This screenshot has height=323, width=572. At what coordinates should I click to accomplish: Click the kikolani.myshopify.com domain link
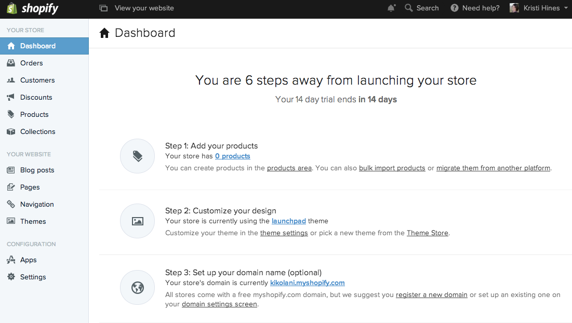tap(307, 282)
